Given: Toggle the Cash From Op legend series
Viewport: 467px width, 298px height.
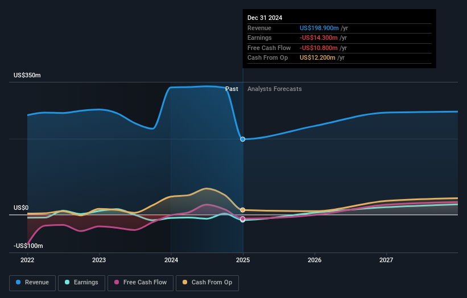Looking at the screenshot, I should coord(207,283).
